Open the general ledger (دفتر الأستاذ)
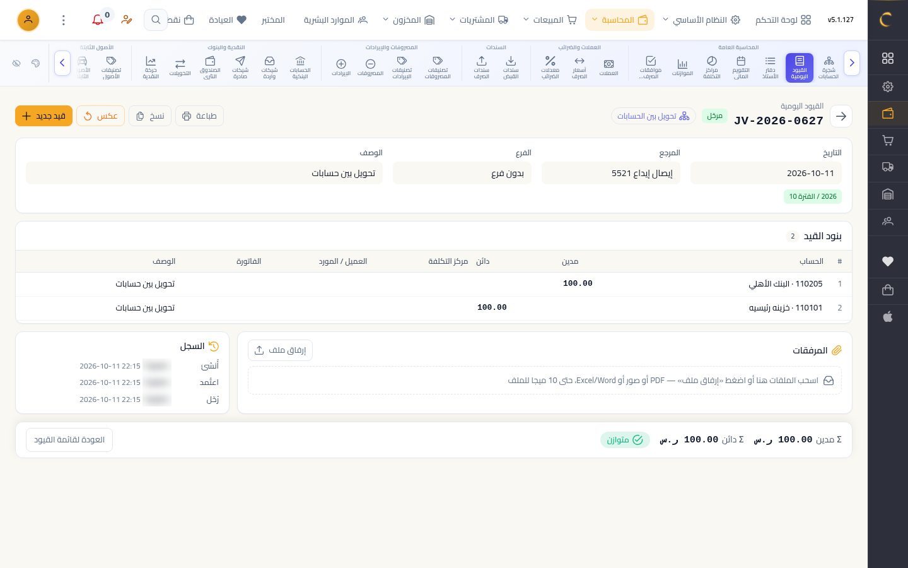Image resolution: width=908 pixels, height=568 pixels. [x=770, y=67]
